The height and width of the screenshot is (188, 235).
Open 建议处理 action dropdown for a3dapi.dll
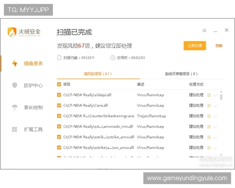pyautogui.click(x=196, y=95)
